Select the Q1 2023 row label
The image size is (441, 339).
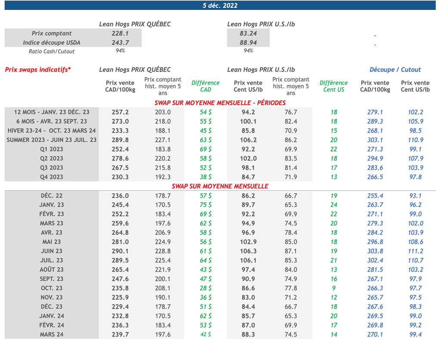point(52,149)
